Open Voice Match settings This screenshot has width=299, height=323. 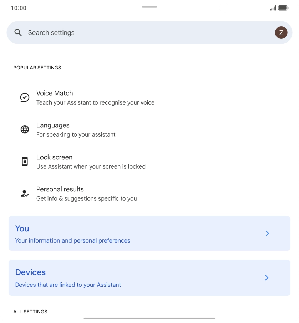pyautogui.click(x=95, y=97)
